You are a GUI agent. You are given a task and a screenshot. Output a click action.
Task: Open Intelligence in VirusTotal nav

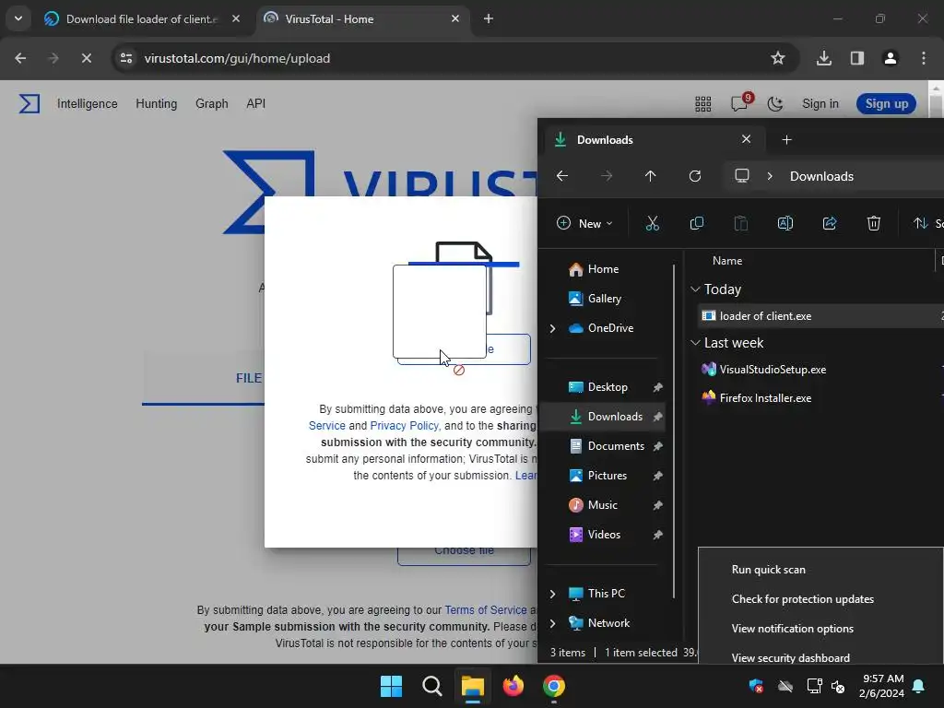(88, 103)
